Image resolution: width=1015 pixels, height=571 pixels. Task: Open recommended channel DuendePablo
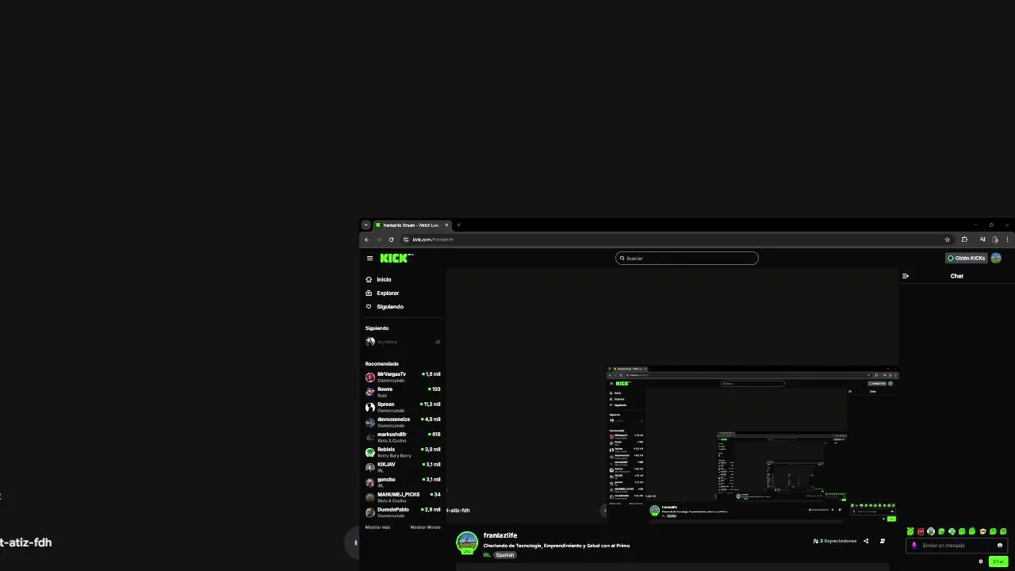403,512
